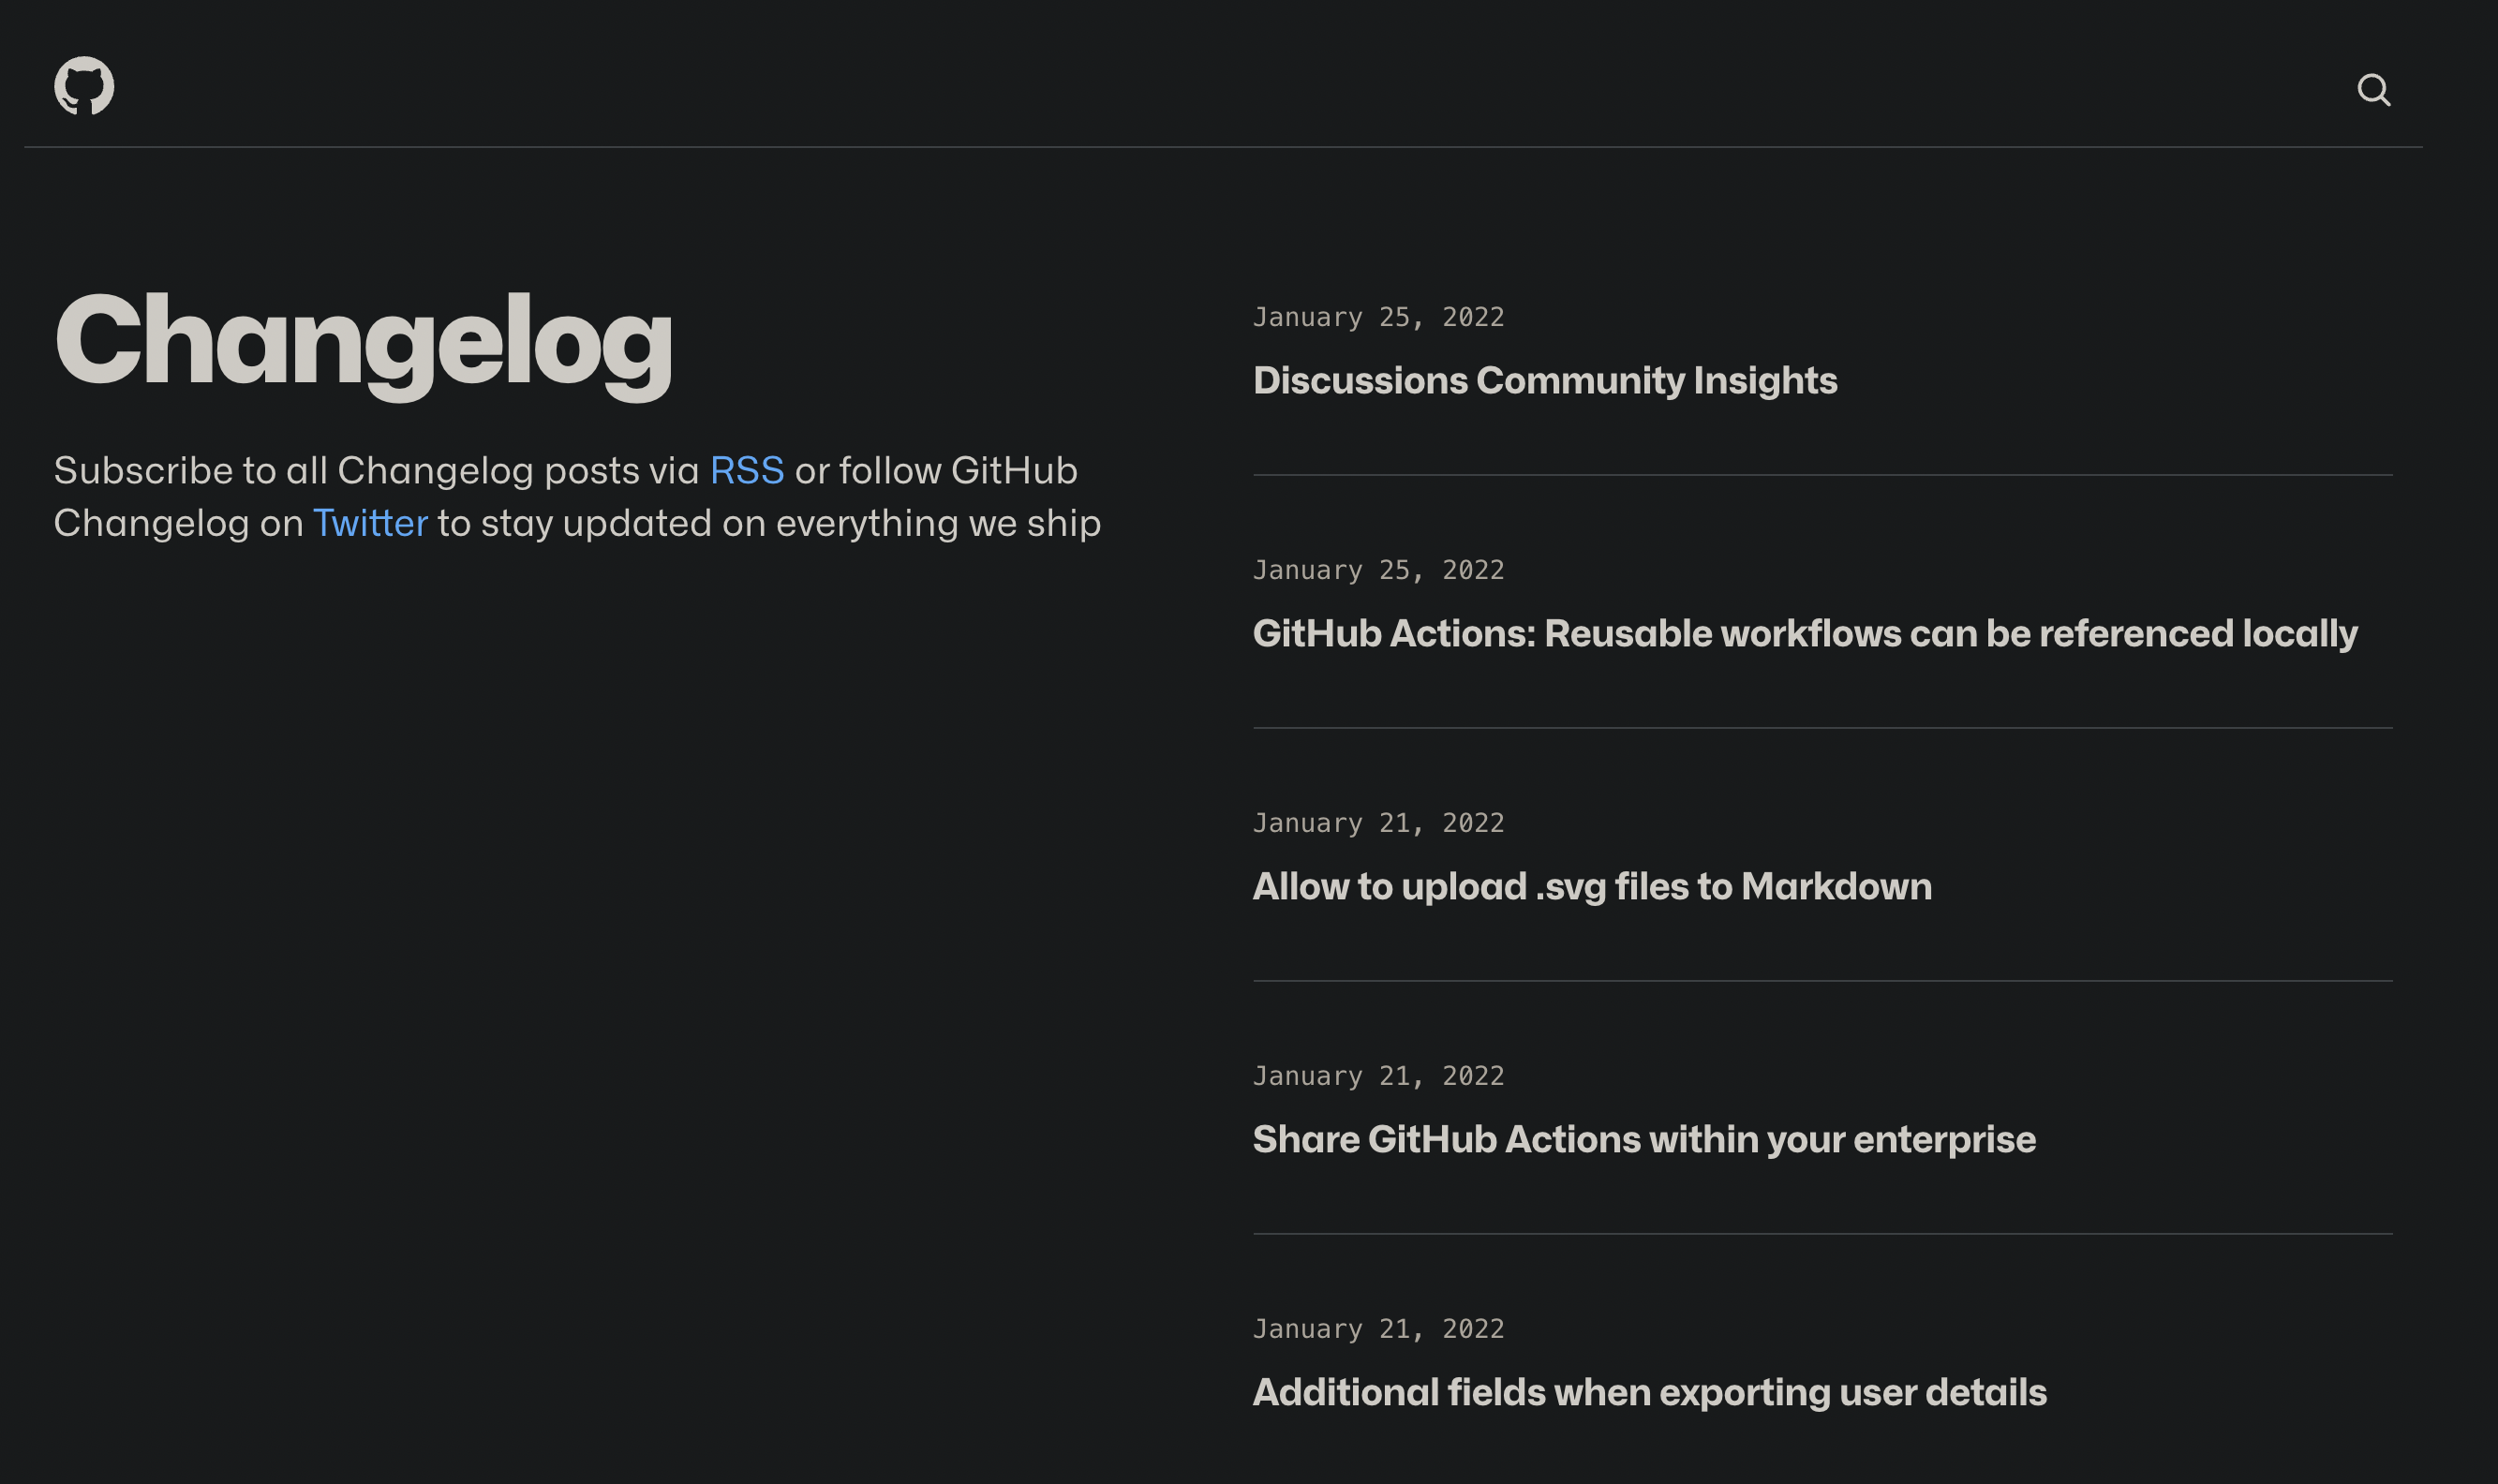2498x1484 pixels.
Task: Click divider line below the .svg upload post
Action: click(1822, 981)
